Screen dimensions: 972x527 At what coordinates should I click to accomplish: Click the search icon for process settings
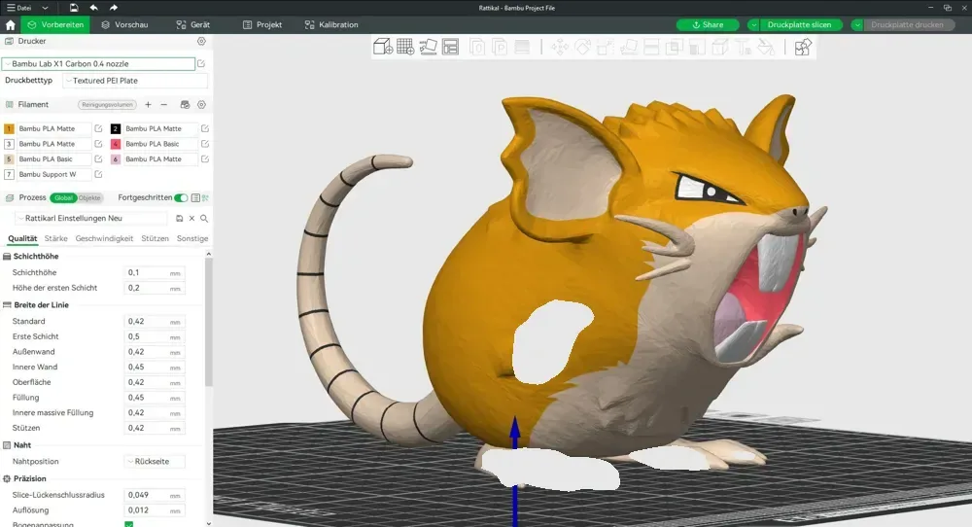point(204,218)
